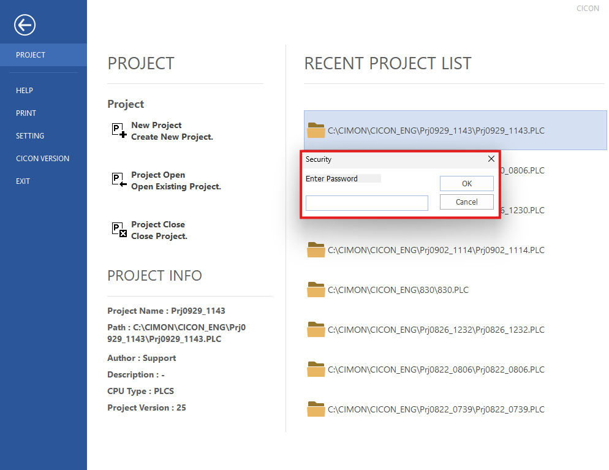Click the Project Open icon
609x470 pixels.
119,180
